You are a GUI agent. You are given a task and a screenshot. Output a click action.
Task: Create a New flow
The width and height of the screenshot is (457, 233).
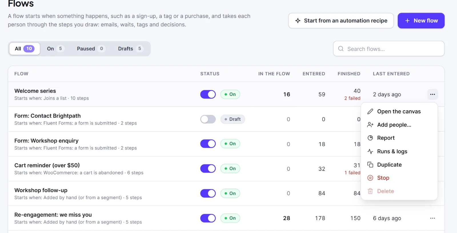[x=421, y=21]
